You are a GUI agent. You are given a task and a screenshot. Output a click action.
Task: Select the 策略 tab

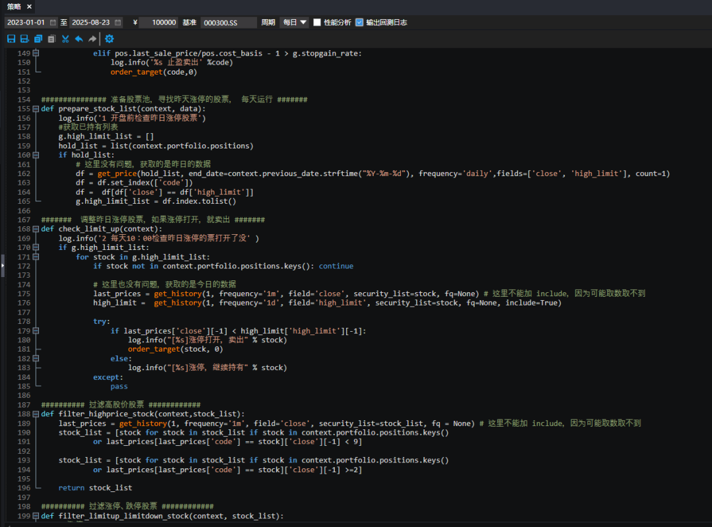tap(14, 7)
